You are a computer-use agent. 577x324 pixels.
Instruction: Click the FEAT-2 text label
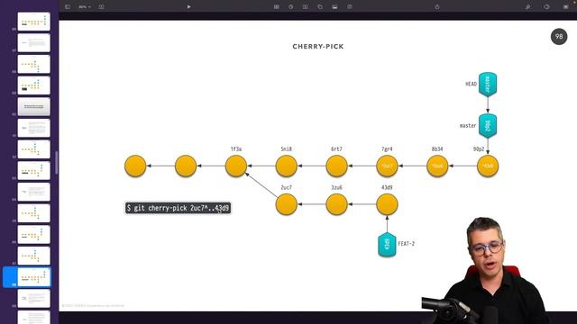click(x=407, y=244)
